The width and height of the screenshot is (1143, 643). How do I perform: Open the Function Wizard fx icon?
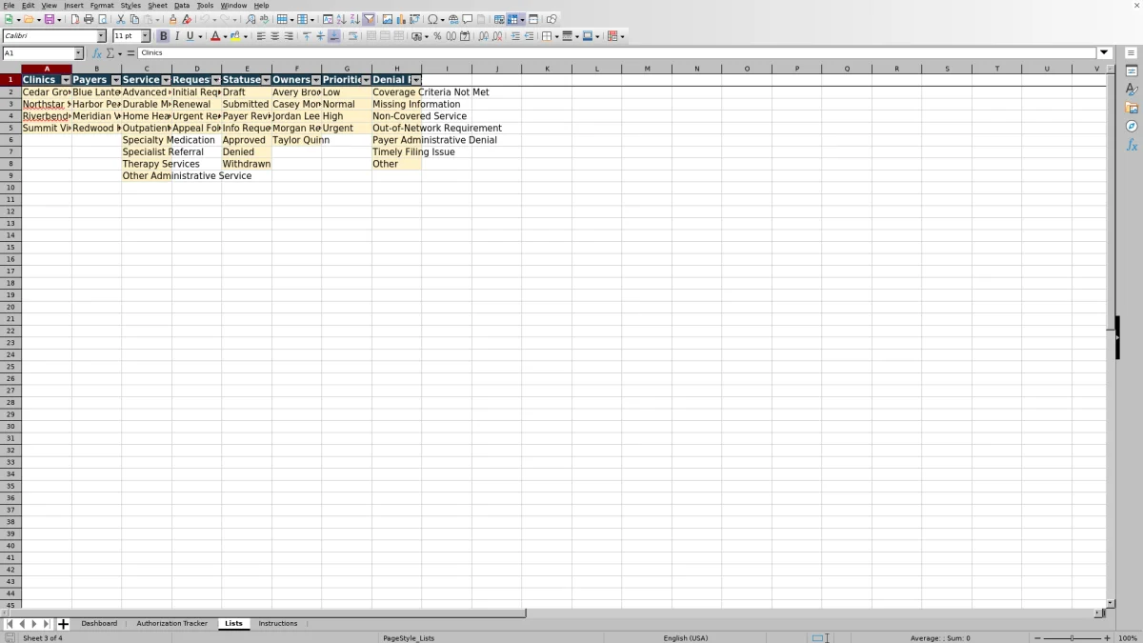(96, 53)
